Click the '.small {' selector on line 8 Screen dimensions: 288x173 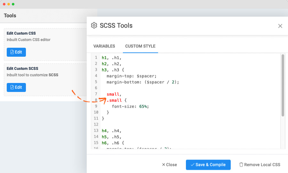pos(116,100)
